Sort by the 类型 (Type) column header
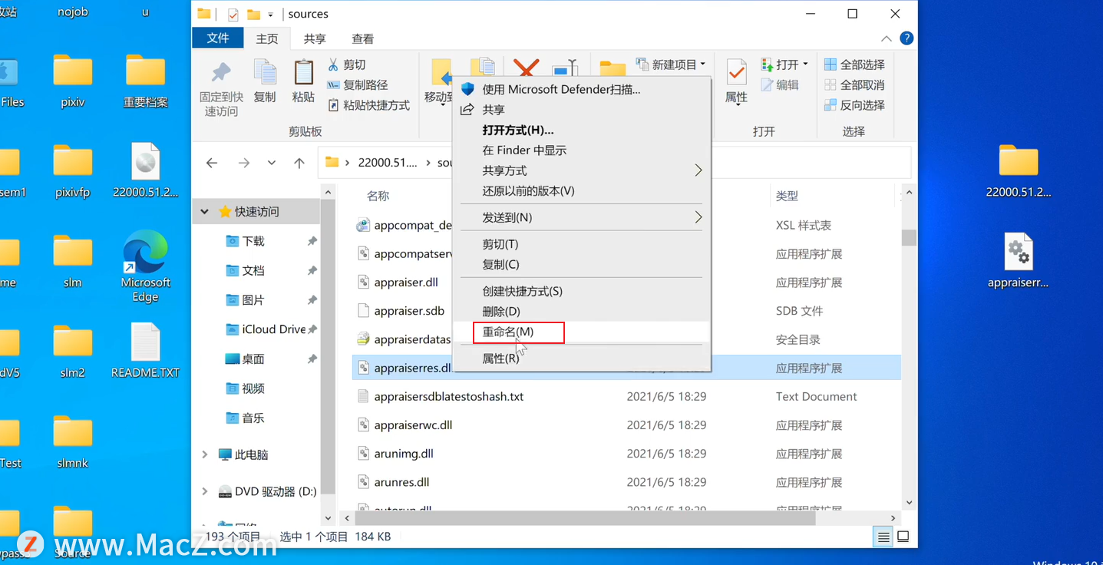Screen dimensions: 1103x565 click(x=787, y=196)
